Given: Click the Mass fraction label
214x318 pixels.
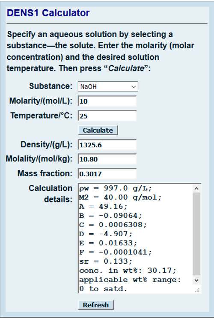Looking at the screenshot, I should (x=45, y=174).
